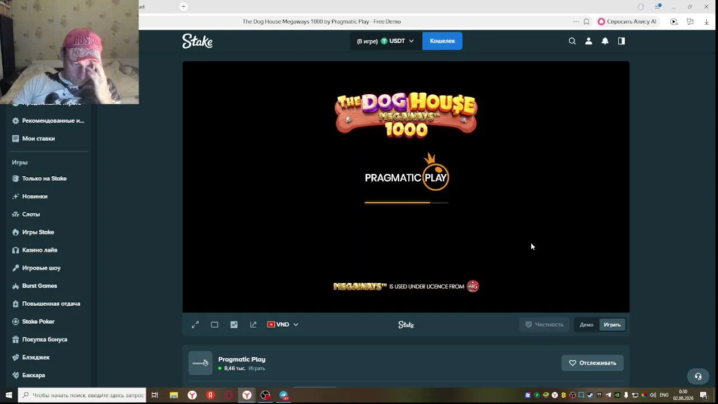Viewport: 718px width, 404px height.
Task: Open the volume control in system tray
Action: coord(652,395)
